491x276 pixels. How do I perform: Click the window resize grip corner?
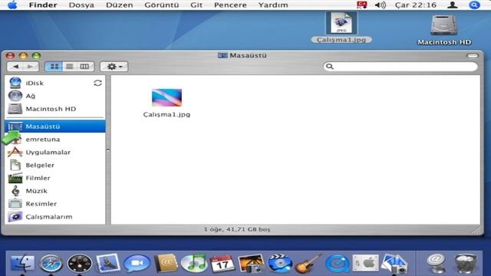(x=476, y=230)
